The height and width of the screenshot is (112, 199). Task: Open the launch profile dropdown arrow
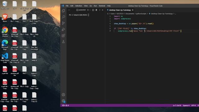click(x=90, y=10)
